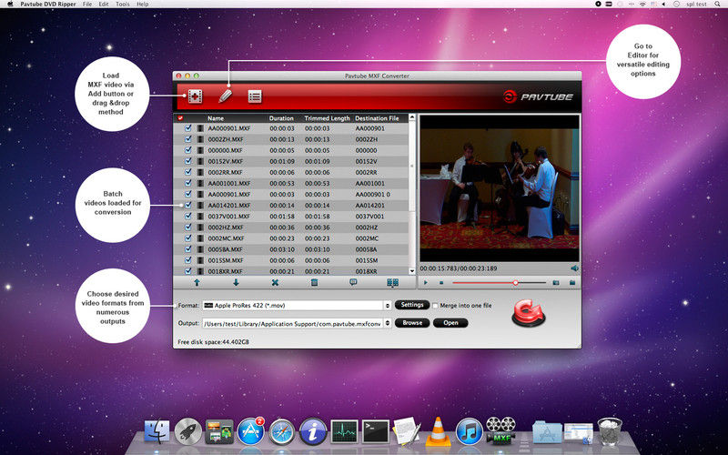Image resolution: width=728 pixels, height=455 pixels.
Task: Sort by the Name column header
Action: click(216, 118)
